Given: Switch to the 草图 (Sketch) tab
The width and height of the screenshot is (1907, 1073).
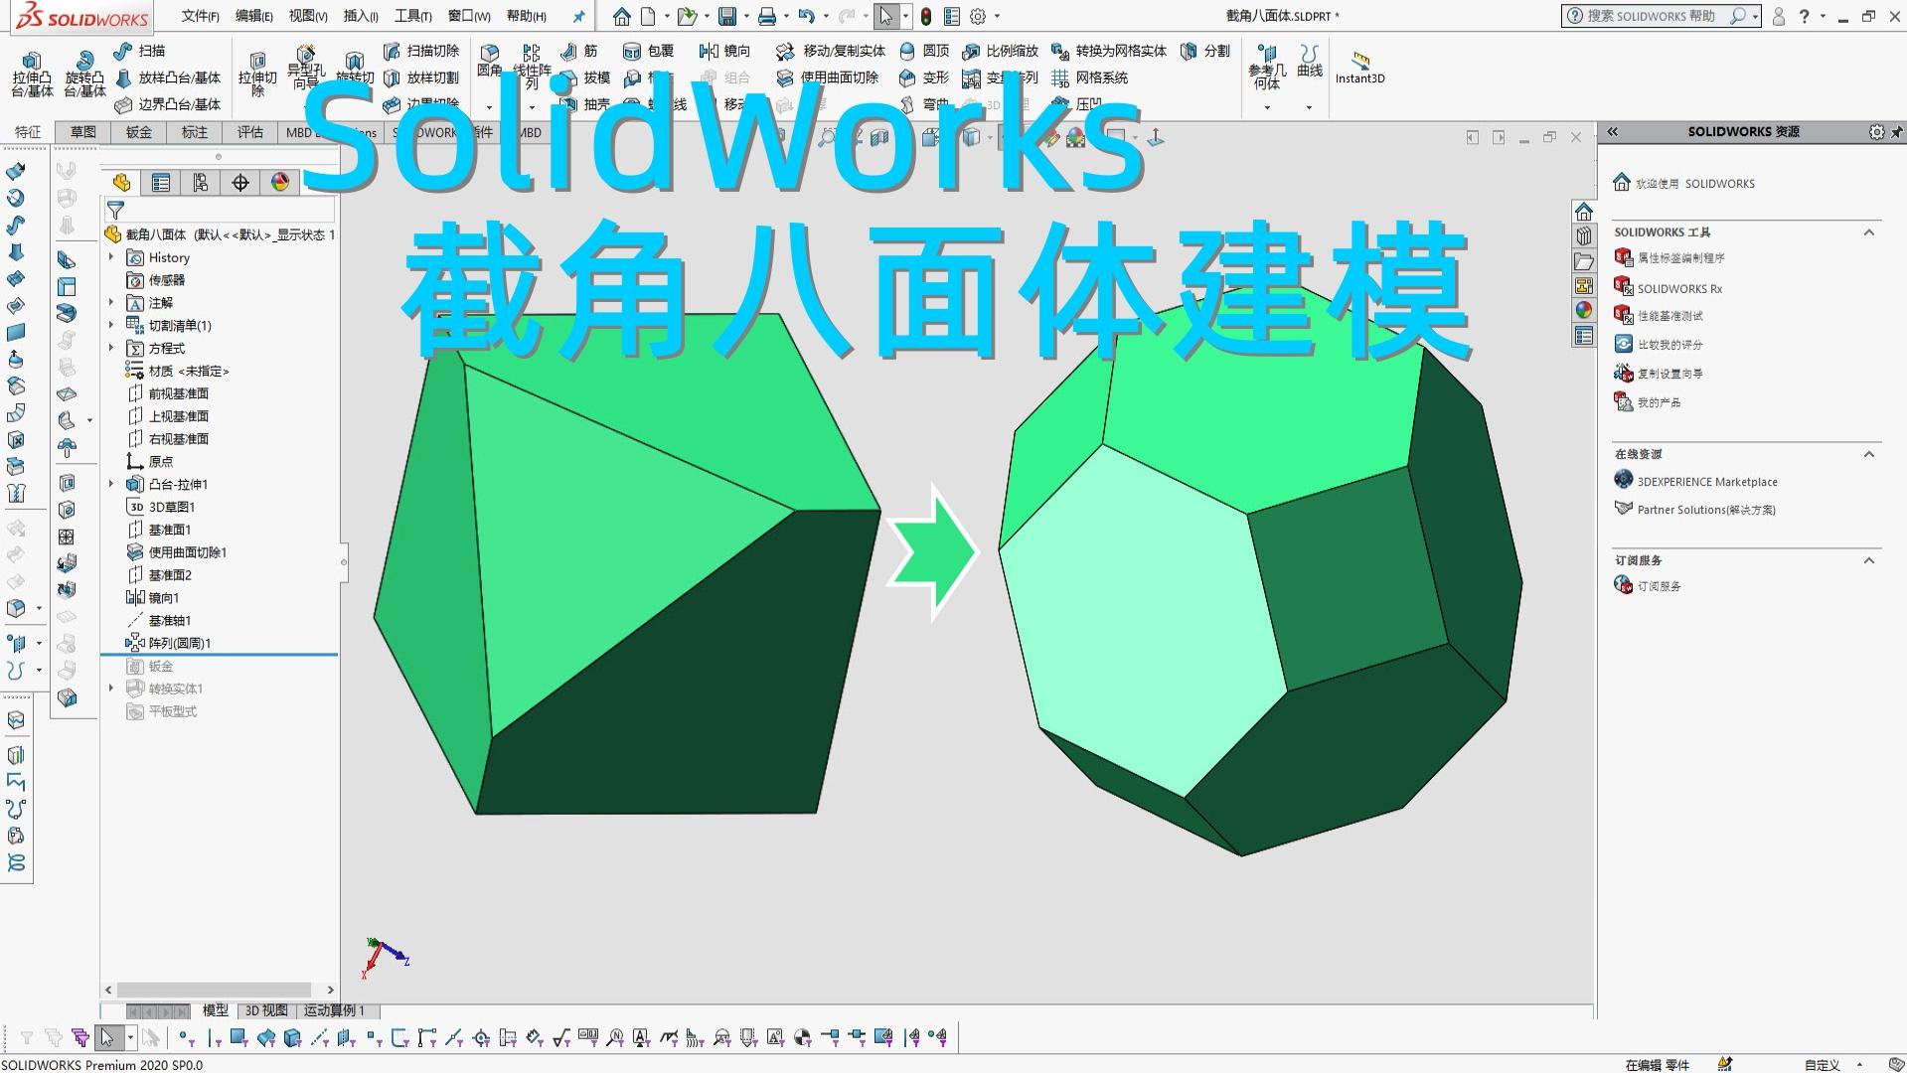Looking at the screenshot, I should tap(83, 132).
